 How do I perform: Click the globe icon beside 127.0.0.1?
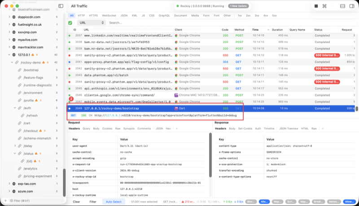tap(14, 55)
